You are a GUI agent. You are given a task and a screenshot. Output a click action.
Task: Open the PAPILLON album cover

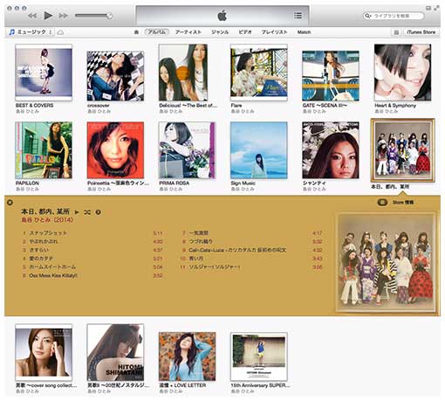(44, 150)
